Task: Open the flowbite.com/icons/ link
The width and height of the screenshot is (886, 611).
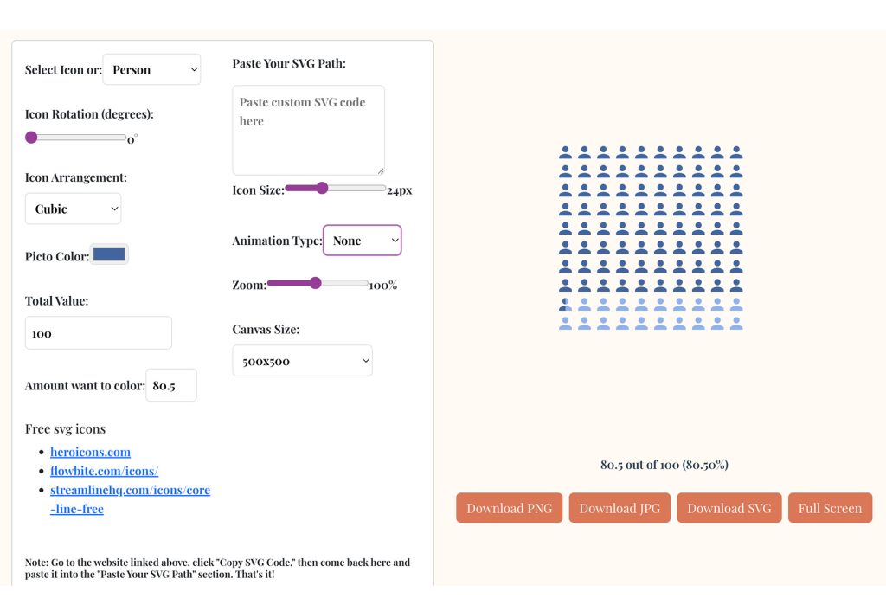Action: click(x=104, y=471)
